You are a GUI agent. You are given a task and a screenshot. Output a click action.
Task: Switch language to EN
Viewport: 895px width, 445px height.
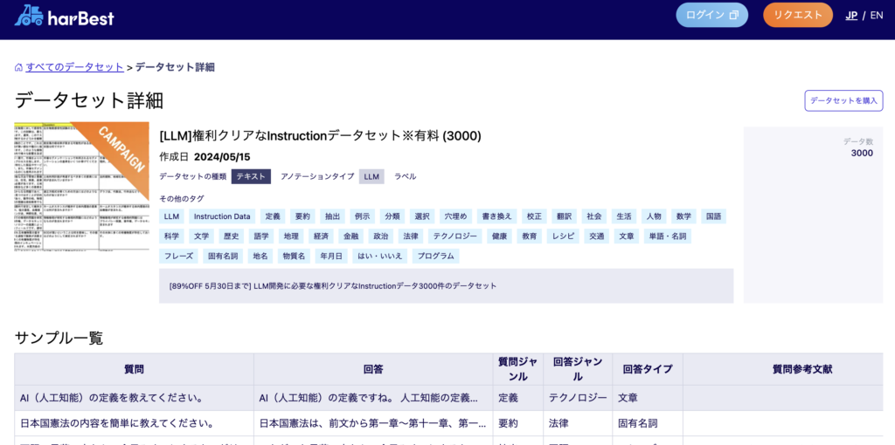coord(876,15)
